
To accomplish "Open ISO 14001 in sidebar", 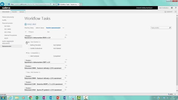I will 8,29.
